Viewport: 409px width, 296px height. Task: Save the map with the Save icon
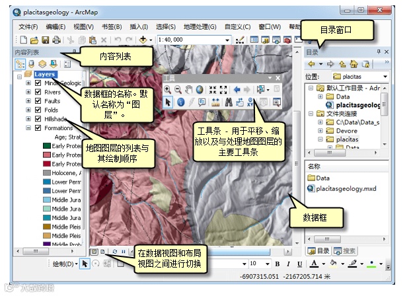tap(46, 40)
